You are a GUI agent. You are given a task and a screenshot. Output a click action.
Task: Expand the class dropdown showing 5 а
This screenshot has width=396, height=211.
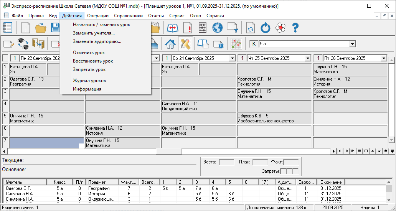352,44
